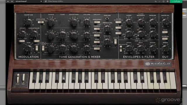Click Oscillator 2 Volume knob
187x105 pixels.
87,35
